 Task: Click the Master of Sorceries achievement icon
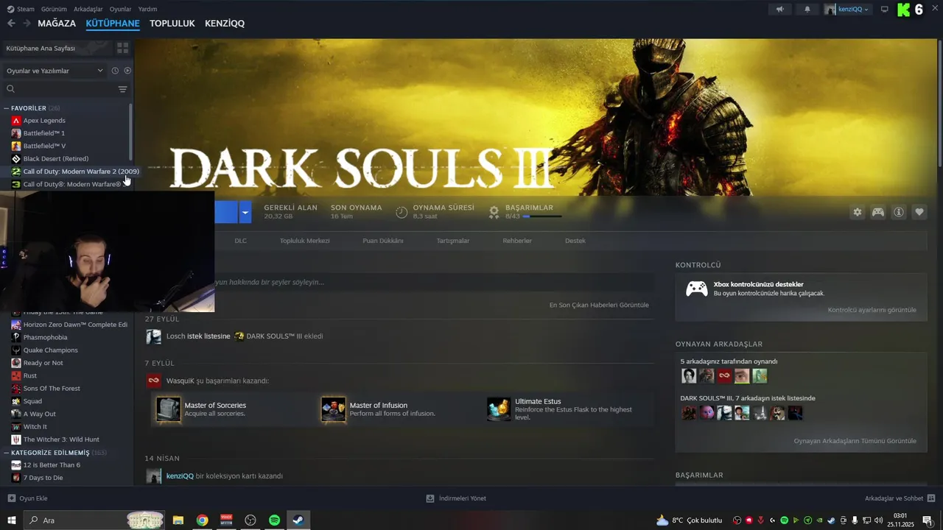point(168,409)
